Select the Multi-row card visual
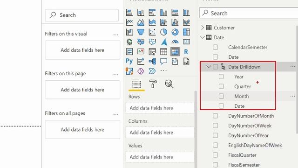Image resolution: width=298 pixels, height=168 pixels. (129, 52)
